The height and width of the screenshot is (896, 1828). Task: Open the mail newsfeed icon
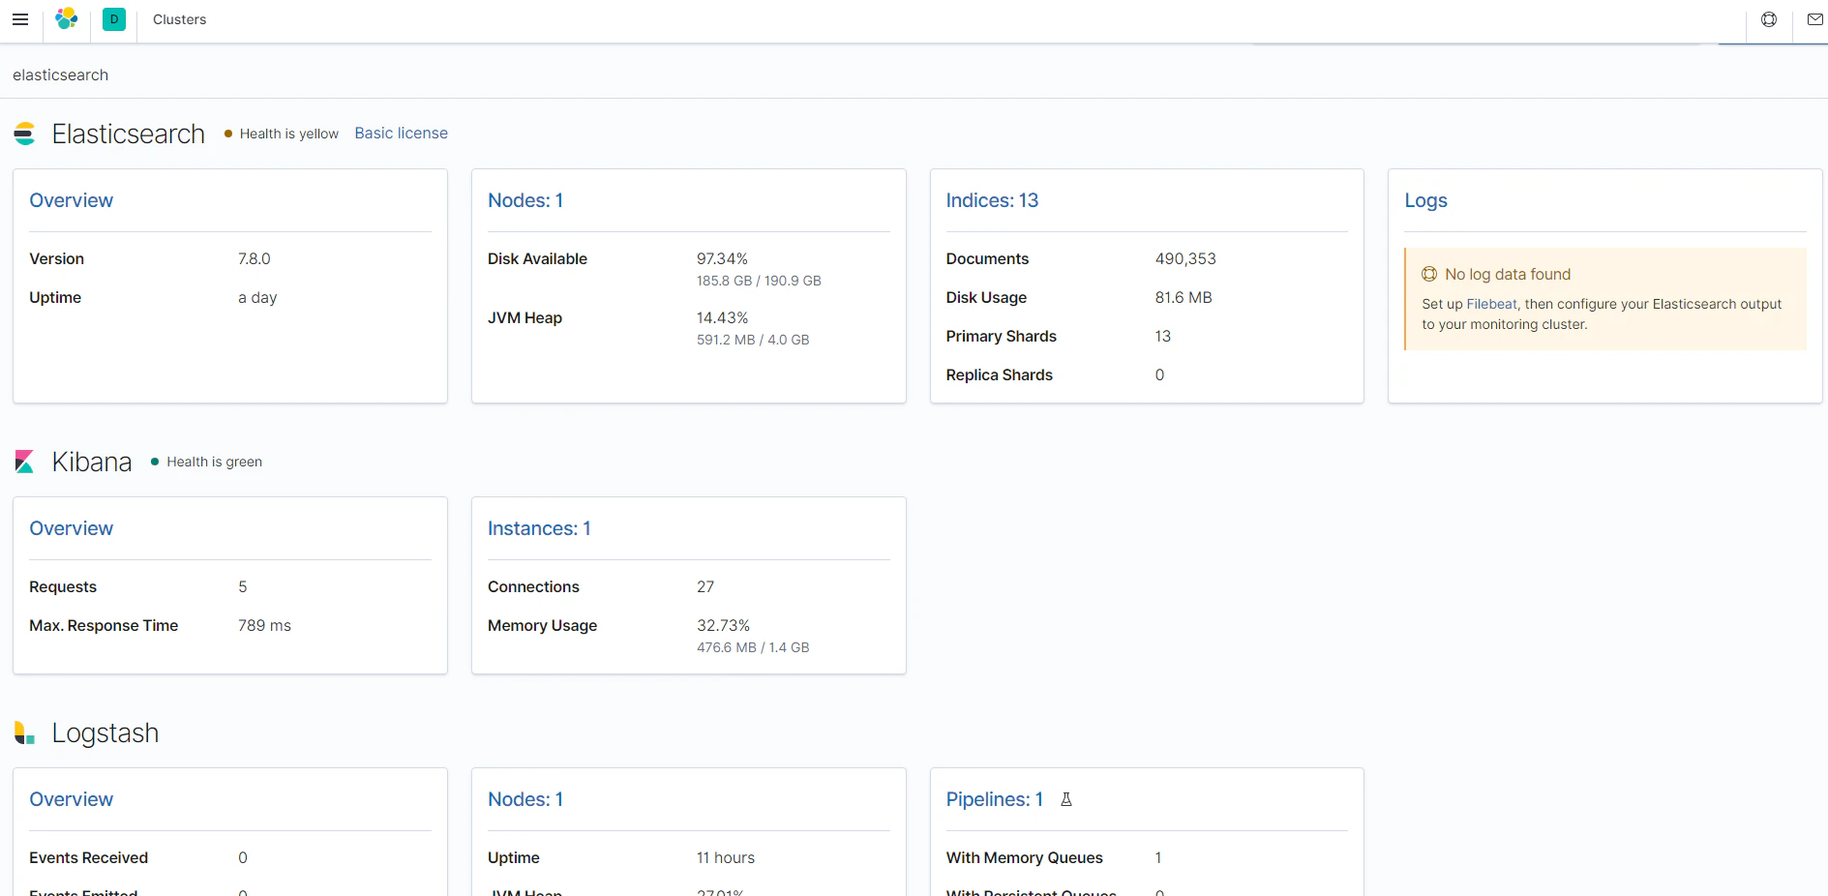click(x=1815, y=19)
